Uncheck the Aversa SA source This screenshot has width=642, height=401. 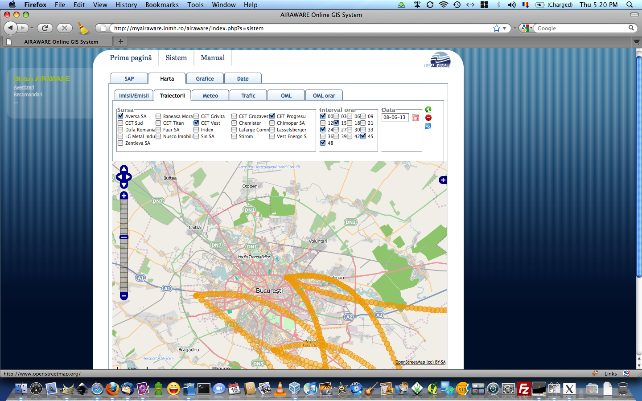[120, 116]
